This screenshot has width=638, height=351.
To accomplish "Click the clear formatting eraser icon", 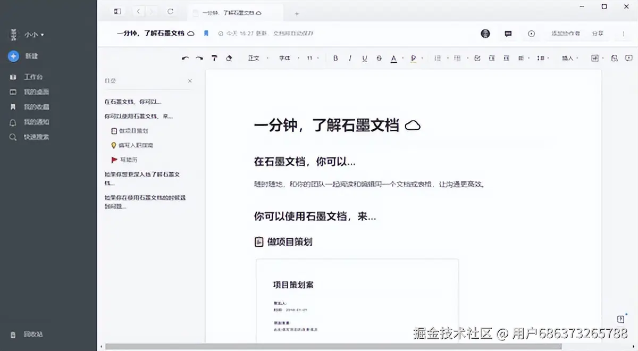I will click(229, 58).
